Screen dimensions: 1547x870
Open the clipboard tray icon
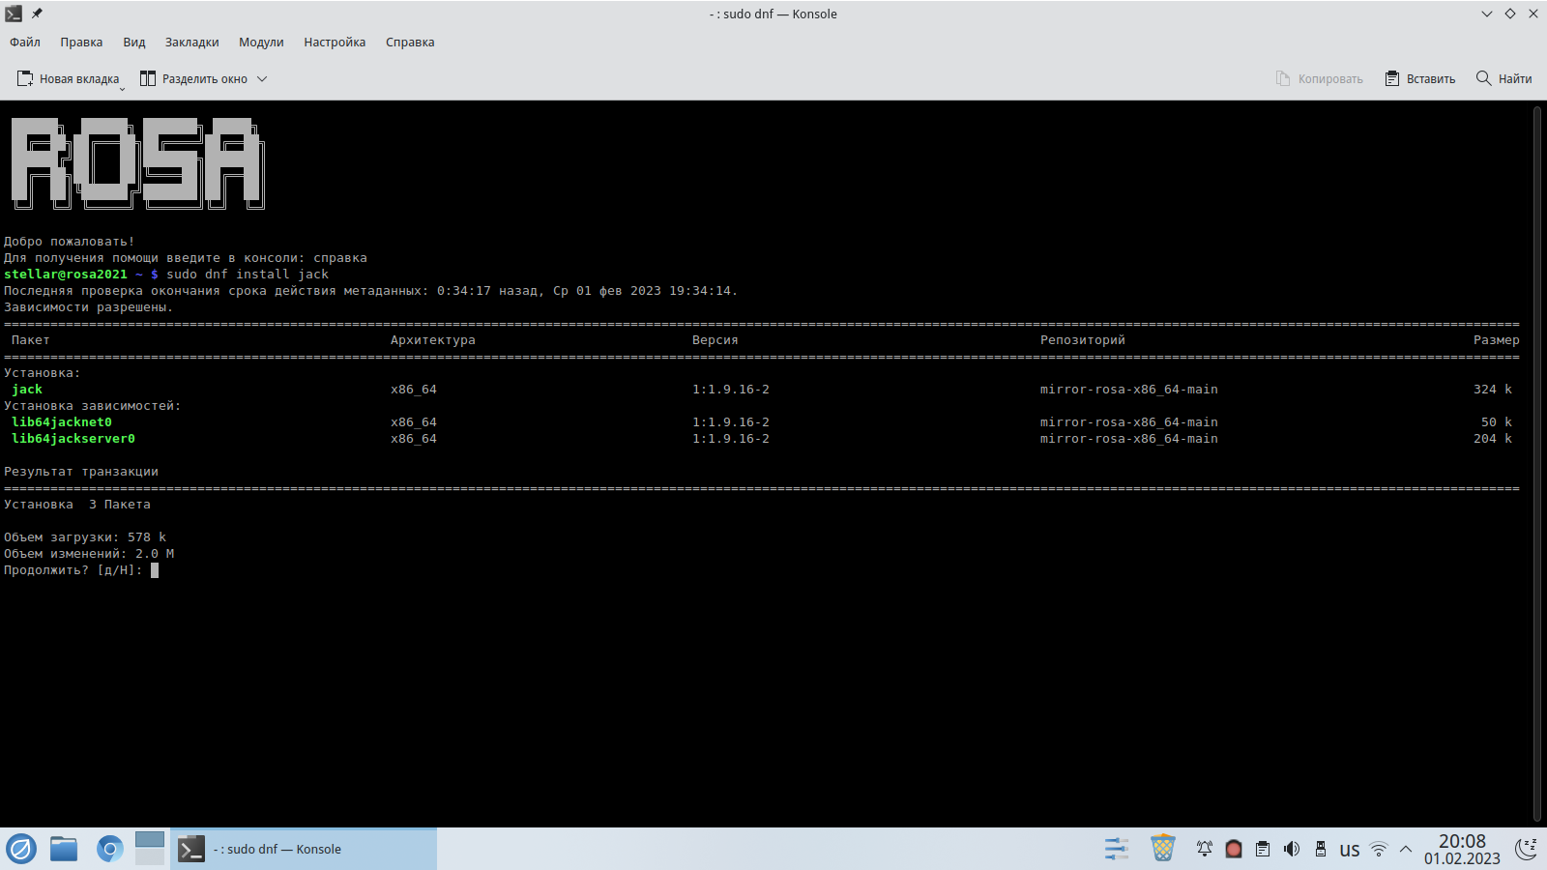(1263, 849)
